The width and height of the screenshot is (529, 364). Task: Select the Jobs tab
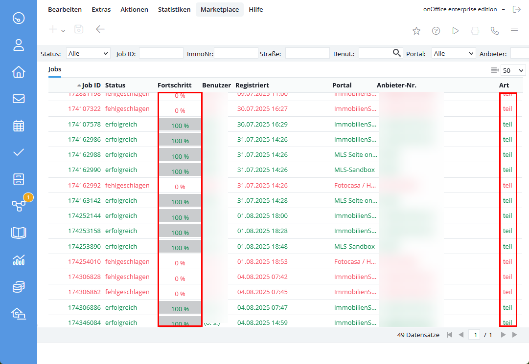[55, 69]
